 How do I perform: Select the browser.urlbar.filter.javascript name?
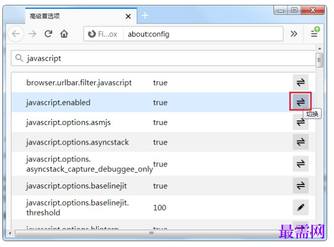79,83
